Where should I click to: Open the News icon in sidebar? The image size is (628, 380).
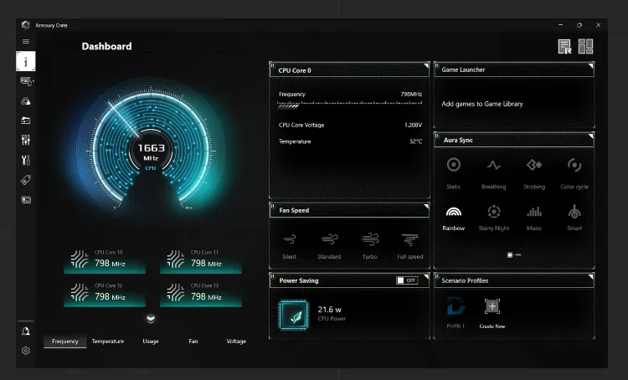(26, 199)
